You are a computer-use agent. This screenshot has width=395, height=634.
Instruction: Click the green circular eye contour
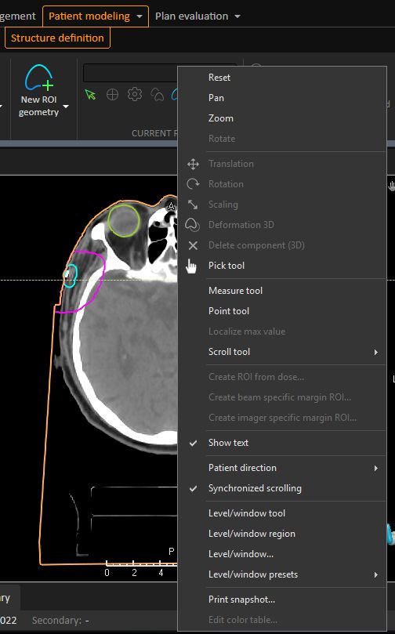point(124,221)
